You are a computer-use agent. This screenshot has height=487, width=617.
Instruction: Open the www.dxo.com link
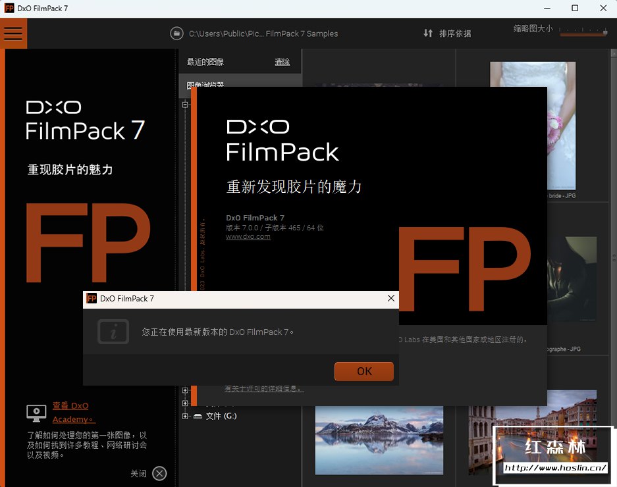248,237
